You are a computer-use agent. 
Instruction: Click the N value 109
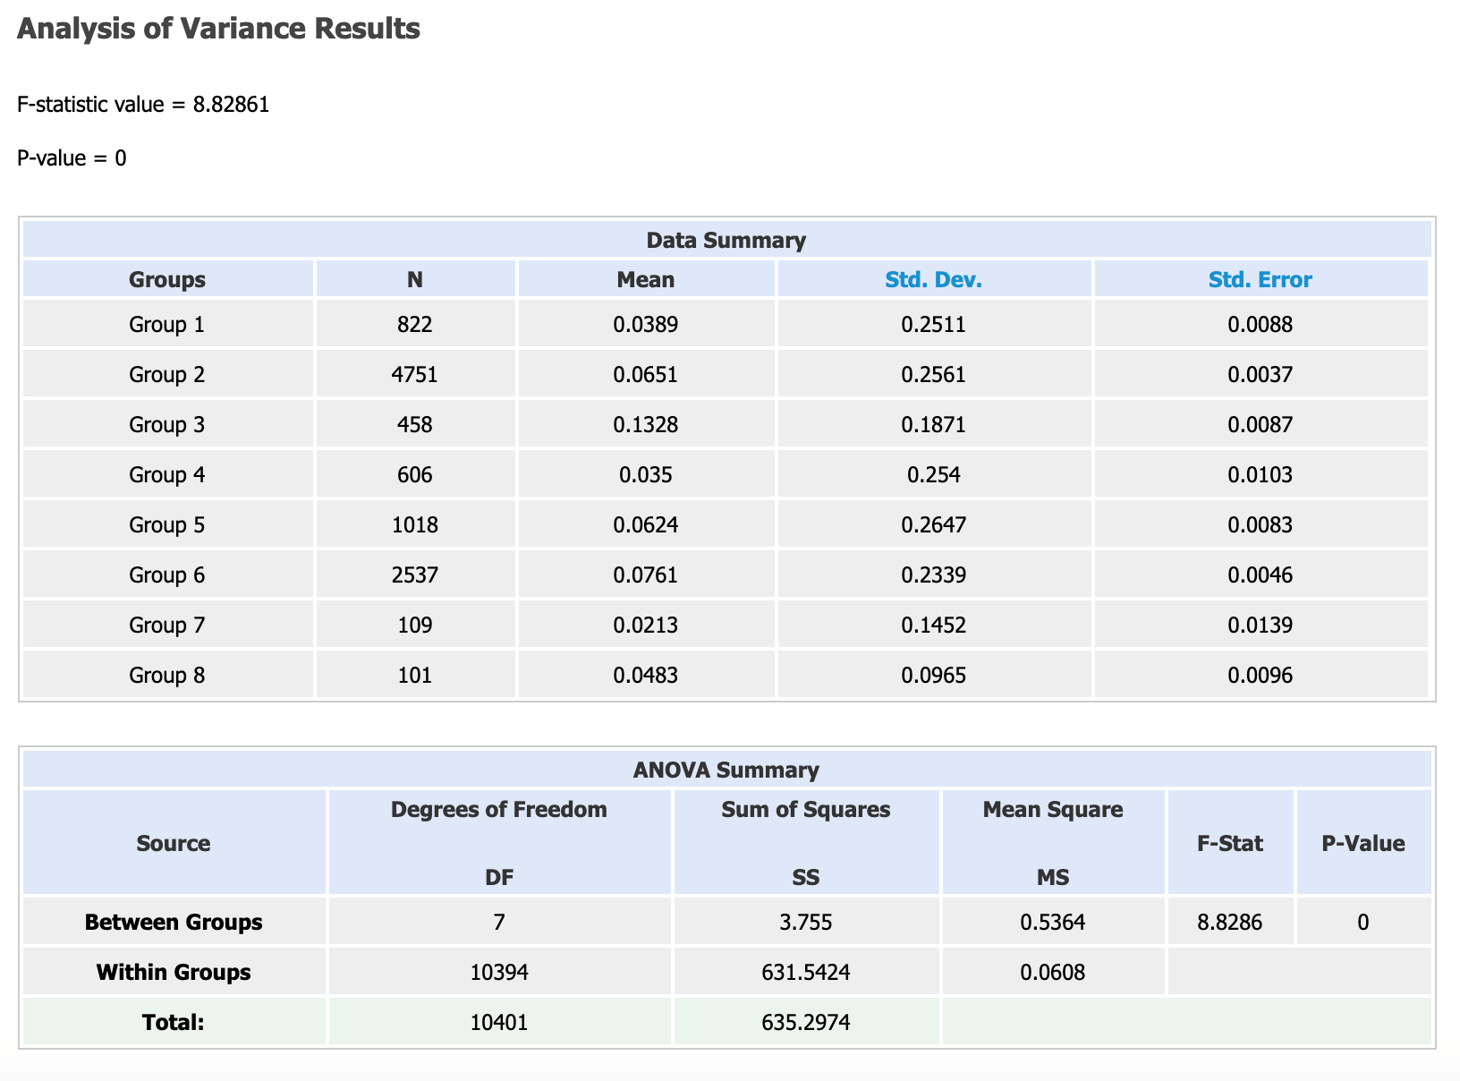(x=415, y=625)
